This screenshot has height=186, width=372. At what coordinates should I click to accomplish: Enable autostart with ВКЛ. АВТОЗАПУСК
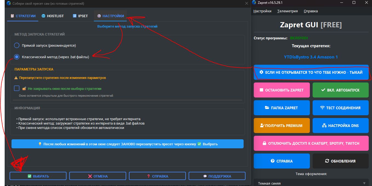pos(341,90)
